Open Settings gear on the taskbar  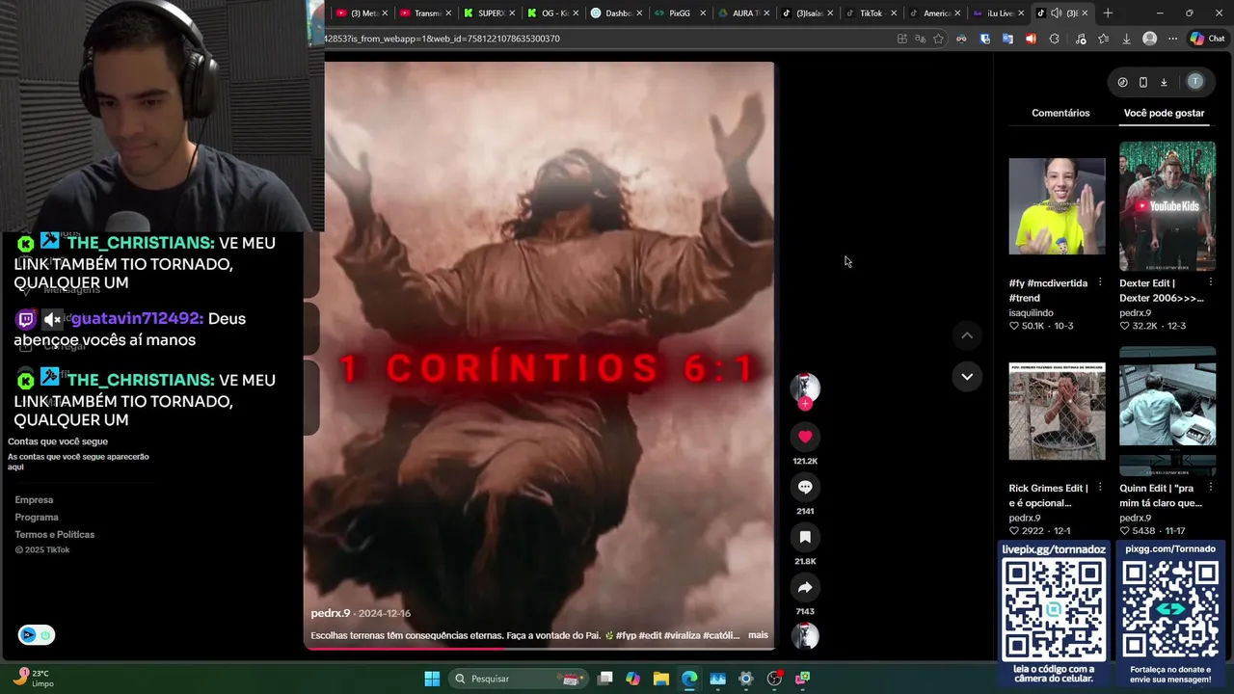coord(745,679)
